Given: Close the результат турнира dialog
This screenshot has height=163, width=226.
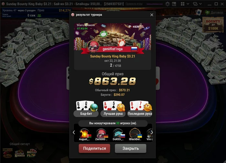Looking at the screenshot, I should [152, 15].
